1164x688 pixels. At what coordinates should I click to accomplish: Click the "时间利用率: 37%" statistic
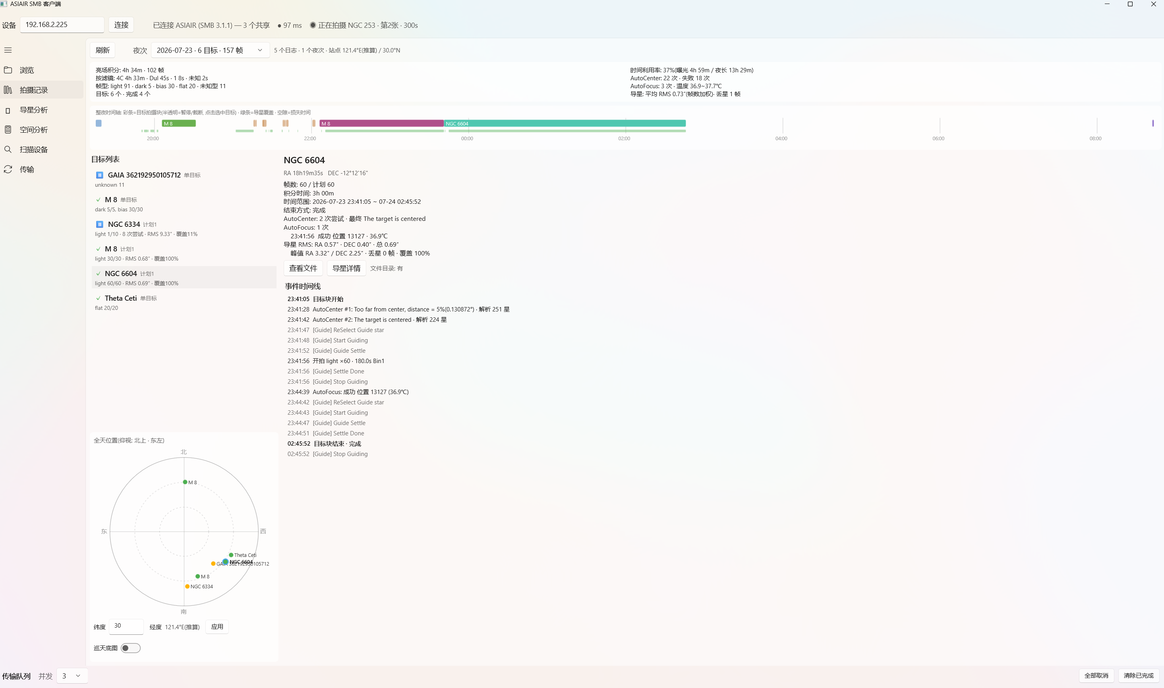(x=692, y=70)
